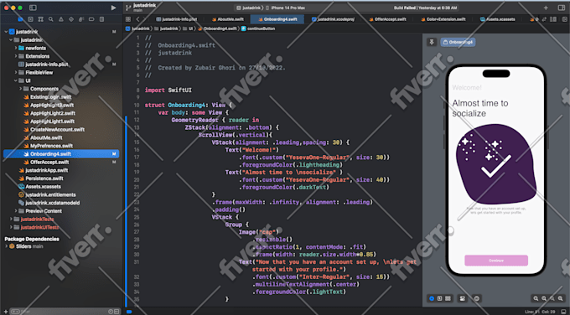Screen dimensions: 570x315
Task: Click the Continue button in phone preview
Action: (x=496, y=261)
